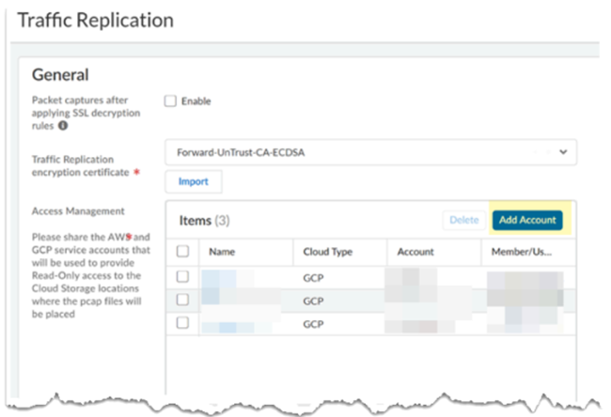Enable packet captures after SSL decryption

pyautogui.click(x=171, y=101)
